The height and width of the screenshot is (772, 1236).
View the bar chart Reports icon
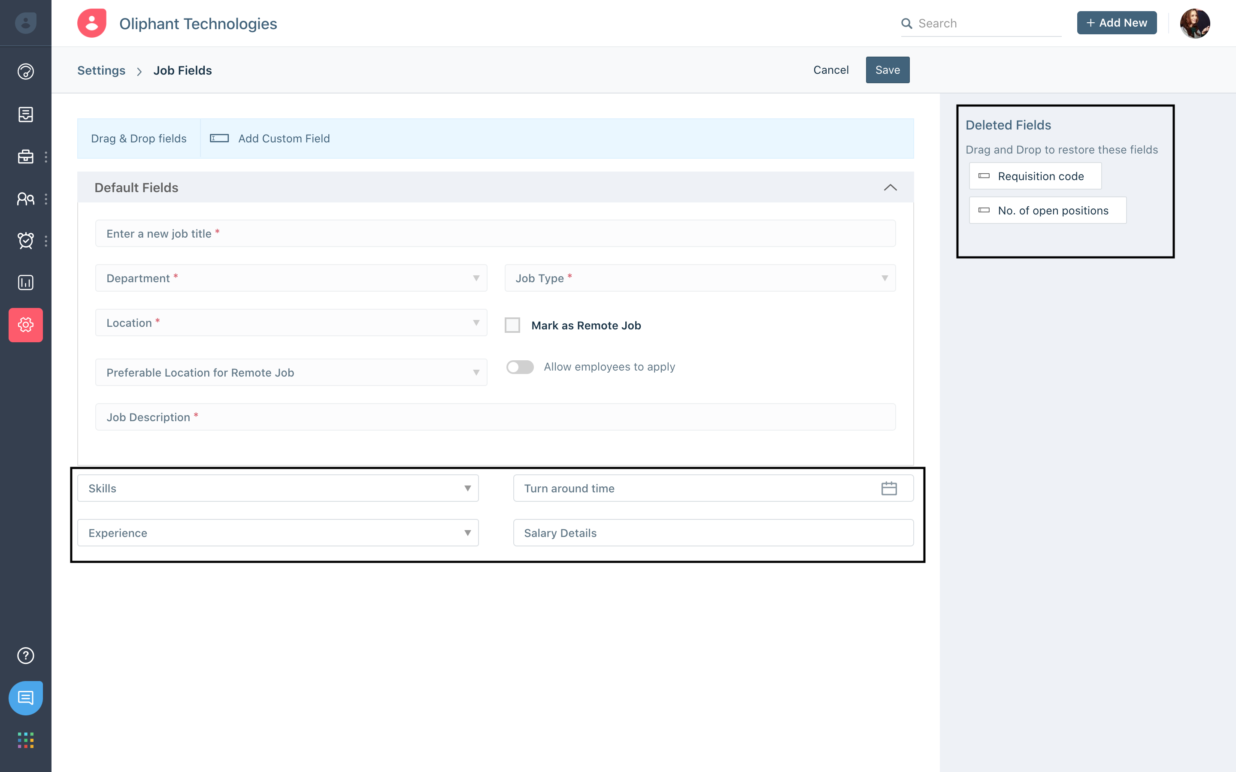click(26, 282)
